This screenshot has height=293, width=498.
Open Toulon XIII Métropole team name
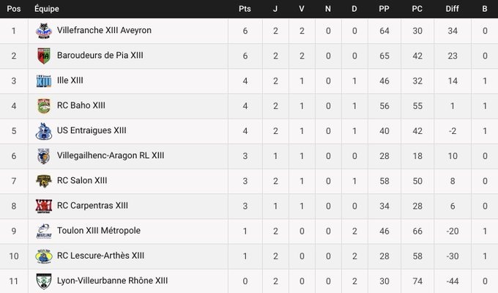click(98, 231)
